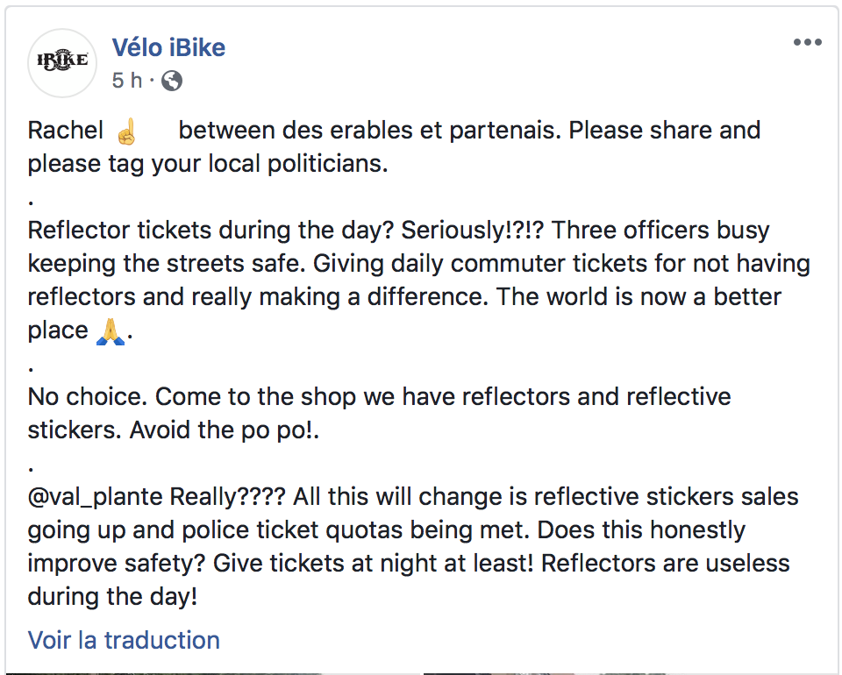The height and width of the screenshot is (675, 842).
Task: Click the pointing-up finger emoji
Action: click(126, 131)
